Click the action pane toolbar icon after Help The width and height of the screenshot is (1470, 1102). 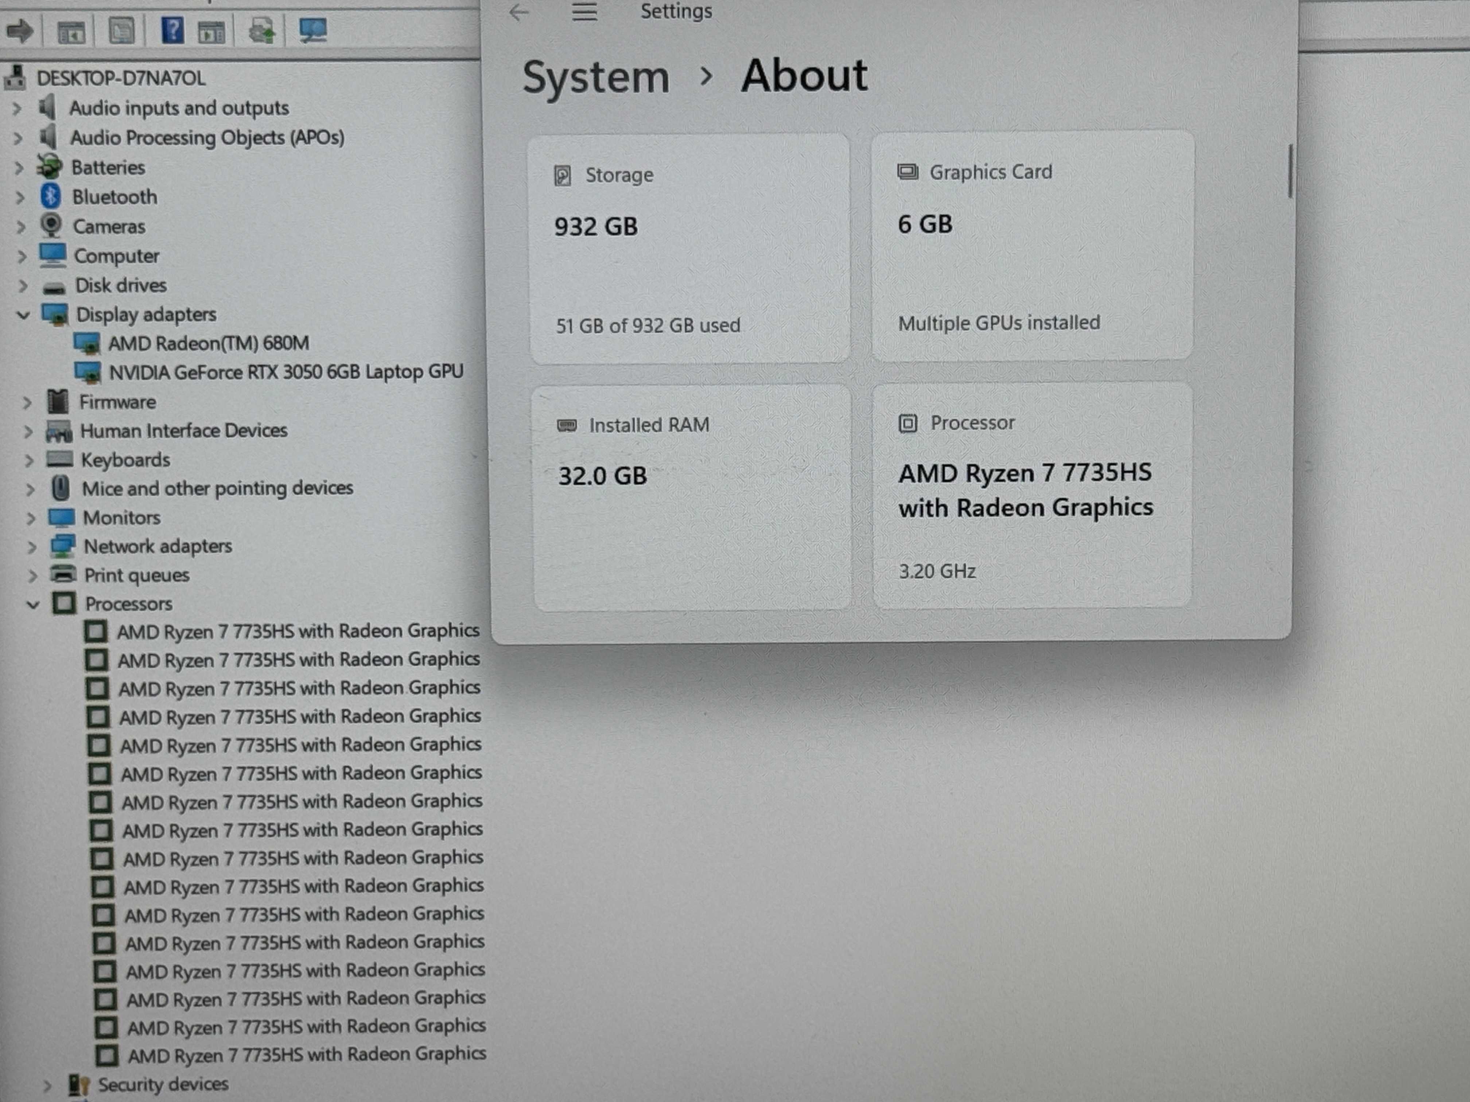[211, 32]
